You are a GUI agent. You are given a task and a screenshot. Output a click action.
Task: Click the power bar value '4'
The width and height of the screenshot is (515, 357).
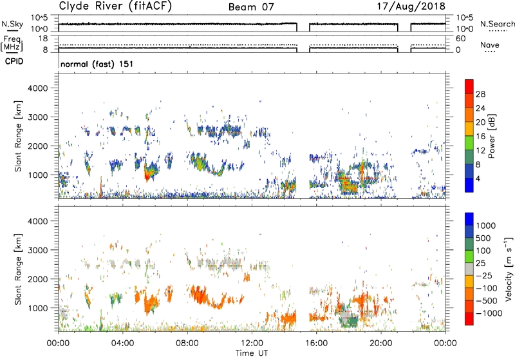[478, 179]
